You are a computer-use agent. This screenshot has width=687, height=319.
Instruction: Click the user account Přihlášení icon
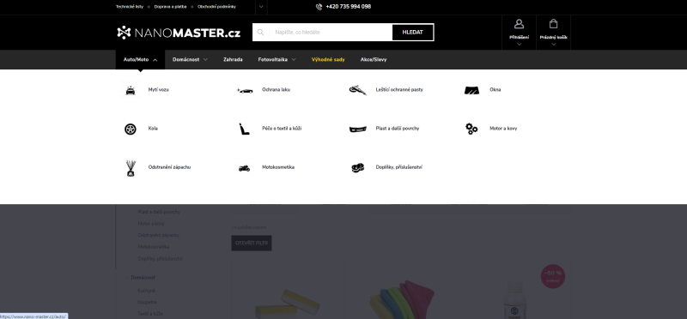pos(520,24)
